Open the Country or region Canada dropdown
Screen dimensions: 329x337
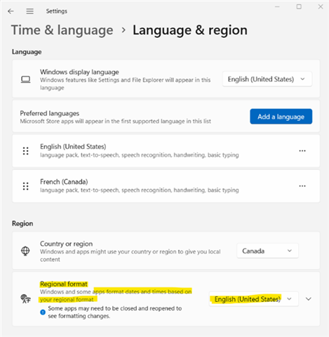pos(267,251)
